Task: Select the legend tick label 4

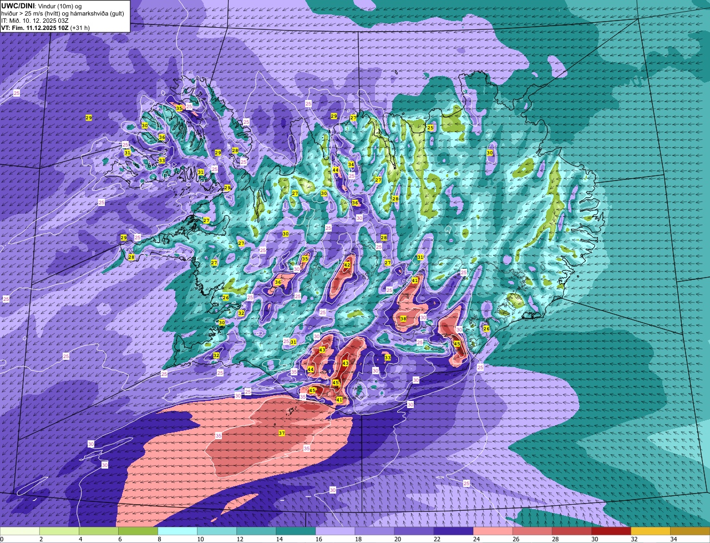Action: [80, 539]
